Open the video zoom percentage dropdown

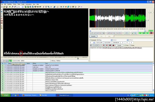click(x=22, y=7)
